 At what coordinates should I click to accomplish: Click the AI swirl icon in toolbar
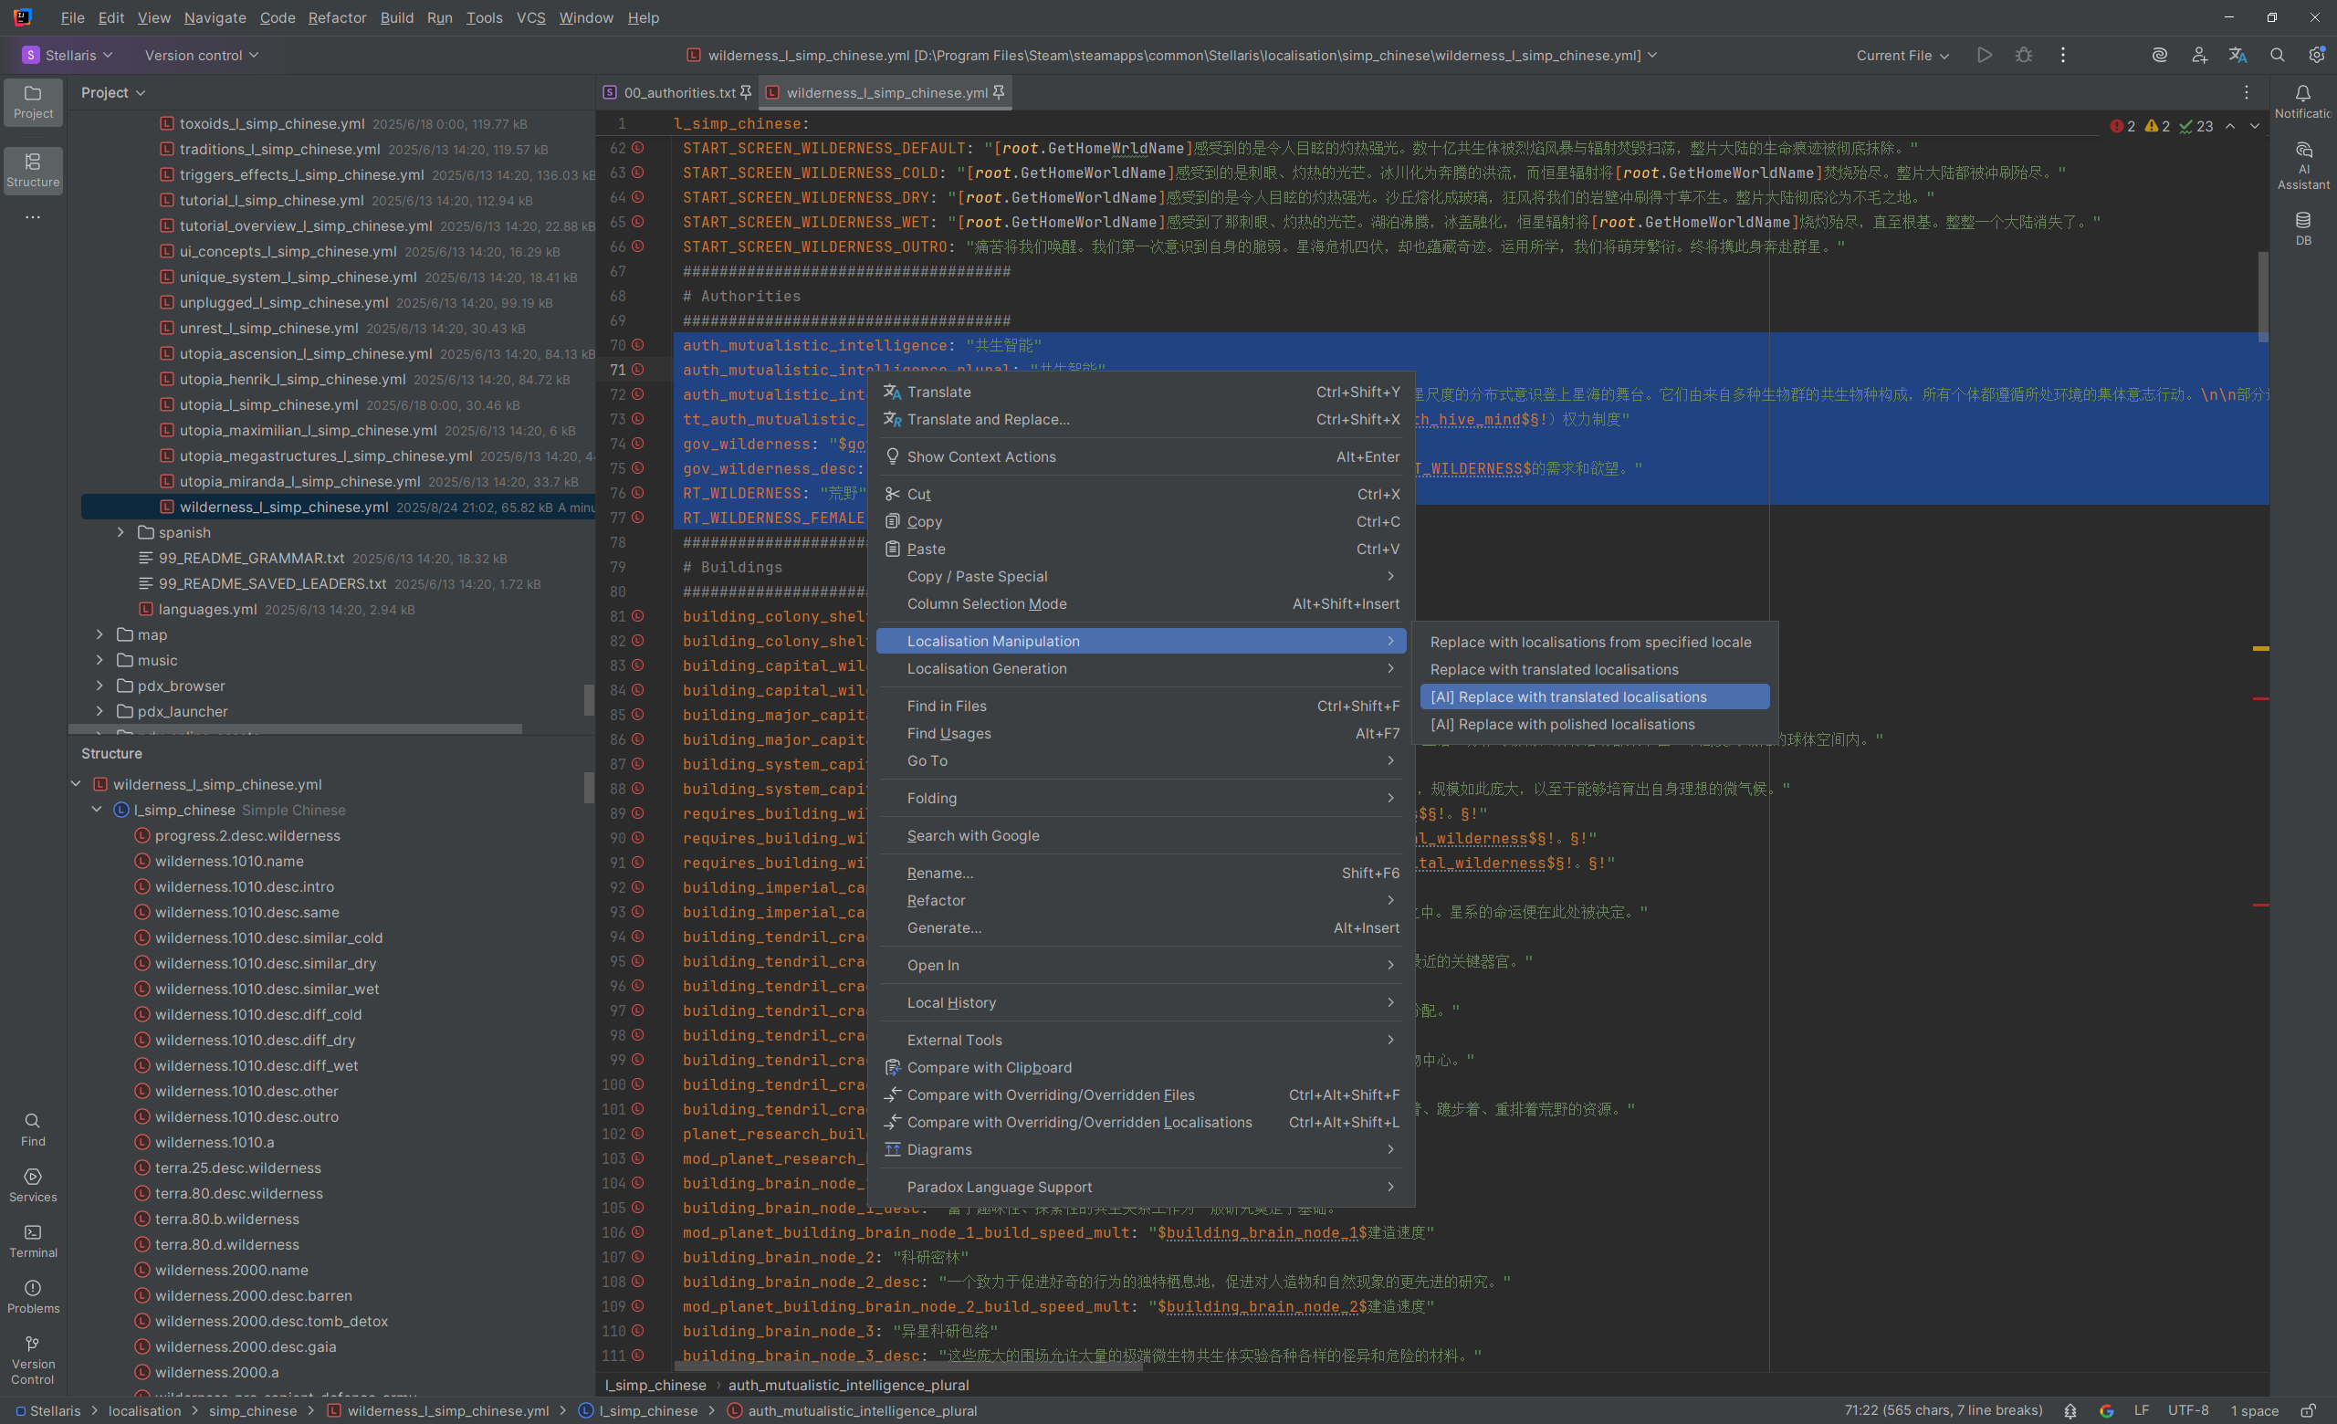pos(2160,55)
